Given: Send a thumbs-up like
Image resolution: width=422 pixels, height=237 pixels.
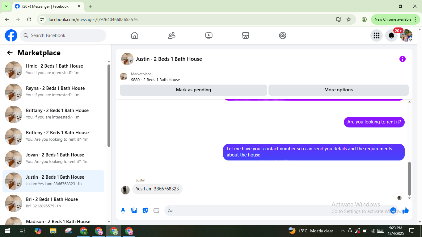Looking at the screenshot, I should click(406, 210).
